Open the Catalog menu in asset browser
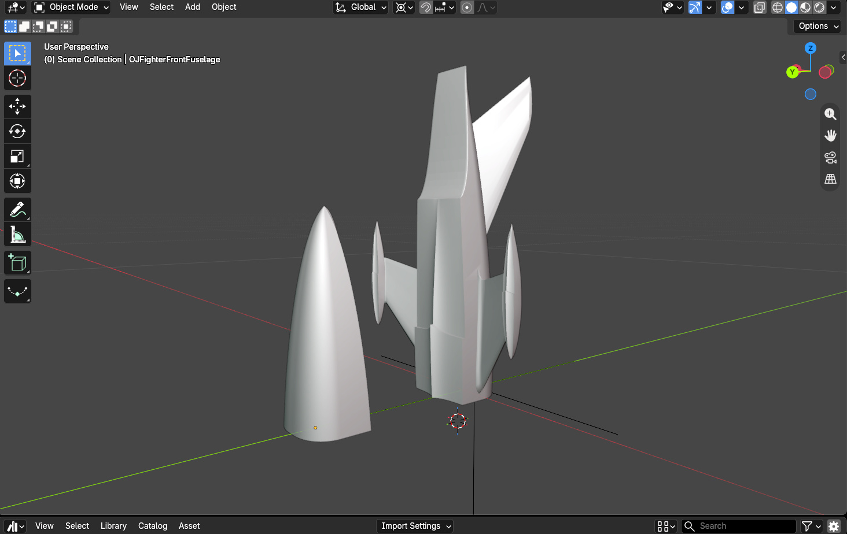The width and height of the screenshot is (847, 534). (x=153, y=526)
